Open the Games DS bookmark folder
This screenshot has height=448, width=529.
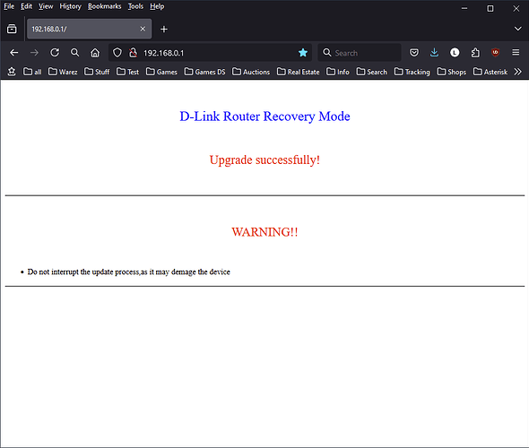(204, 72)
